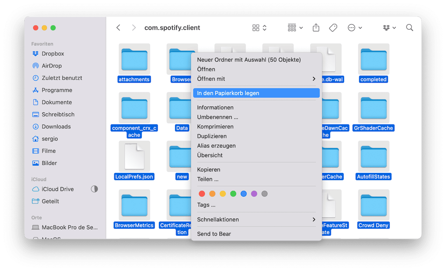Choose Kopieren in the context menu
The width and height of the screenshot is (446, 271).
coord(256,170)
